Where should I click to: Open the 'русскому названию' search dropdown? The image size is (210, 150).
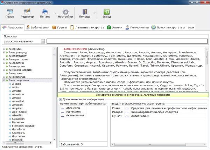tap(43, 41)
